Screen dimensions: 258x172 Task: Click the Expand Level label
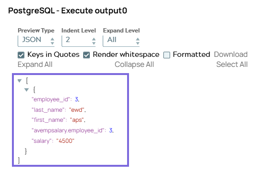click(x=121, y=31)
